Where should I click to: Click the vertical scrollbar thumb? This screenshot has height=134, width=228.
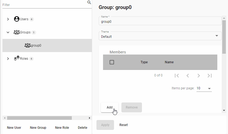[x=224, y=37]
